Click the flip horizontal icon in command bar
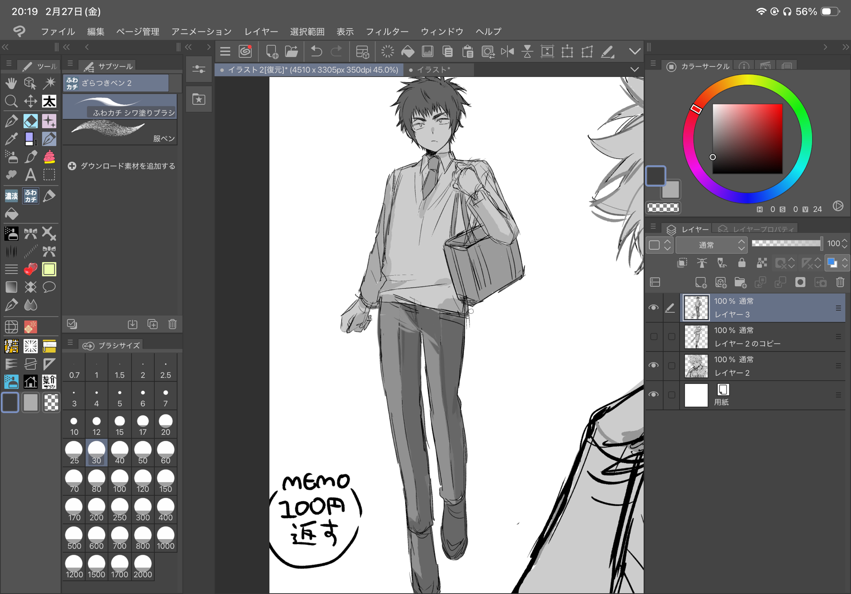This screenshot has height=594, width=851. (507, 51)
